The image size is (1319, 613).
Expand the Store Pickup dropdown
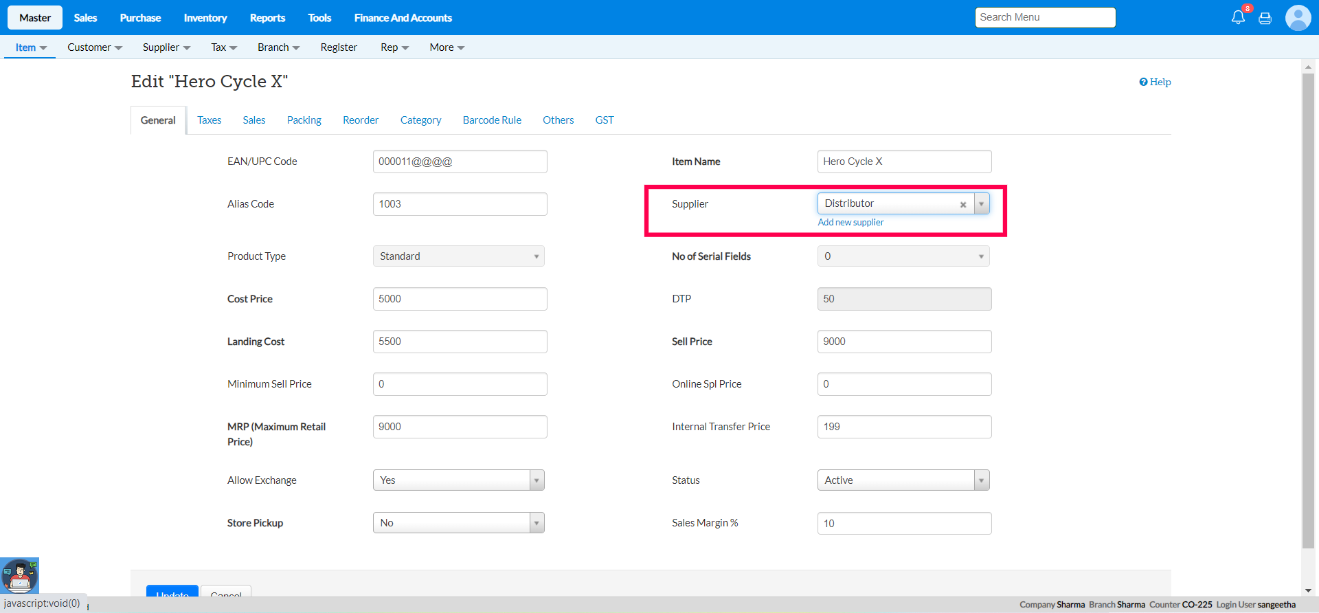coord(458,523)
